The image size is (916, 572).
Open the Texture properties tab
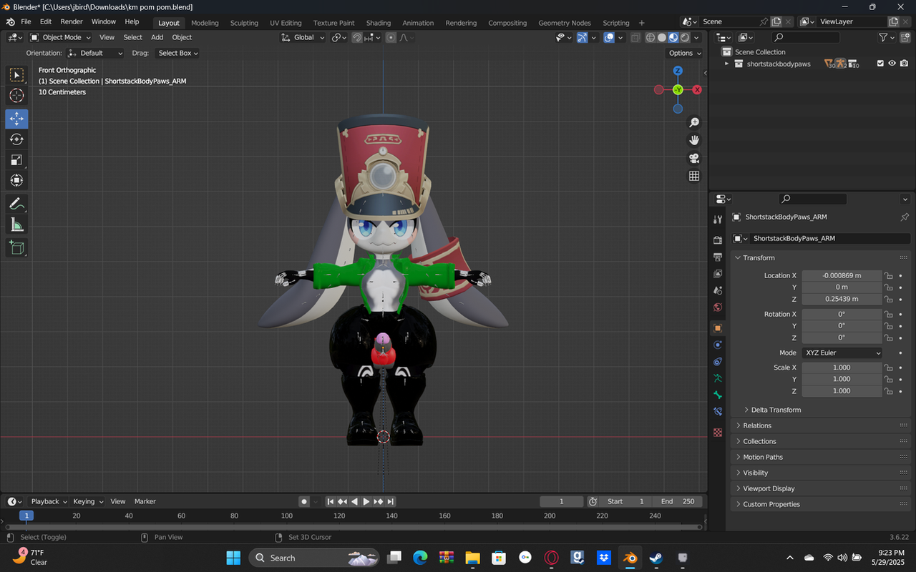tap(718, 433)
